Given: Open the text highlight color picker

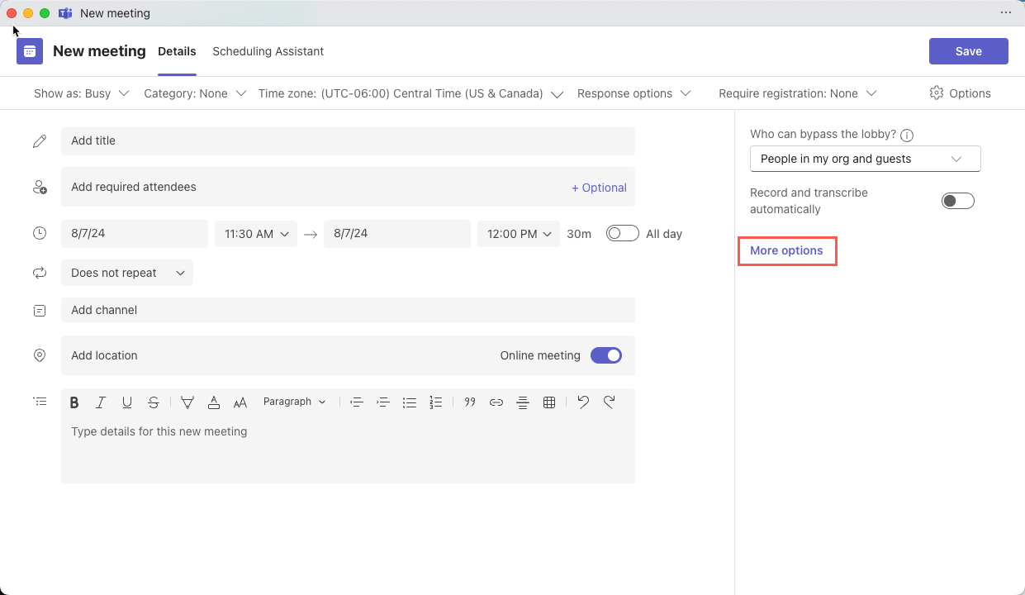Looking at the screenshot, I should (187, 402).
